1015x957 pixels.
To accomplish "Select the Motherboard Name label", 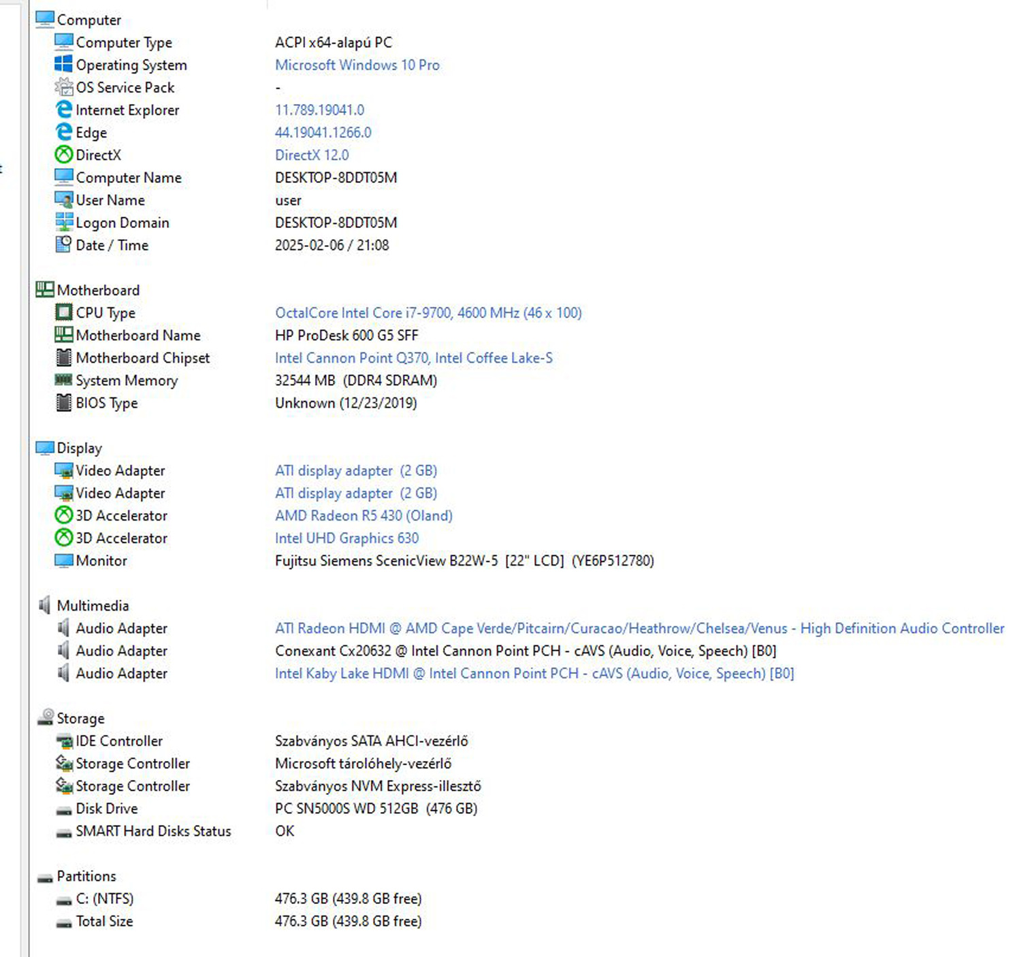I will click(138, 335).
